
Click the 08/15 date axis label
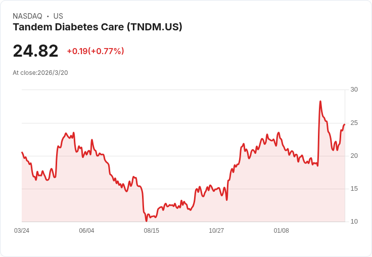[x=151, y=231]
